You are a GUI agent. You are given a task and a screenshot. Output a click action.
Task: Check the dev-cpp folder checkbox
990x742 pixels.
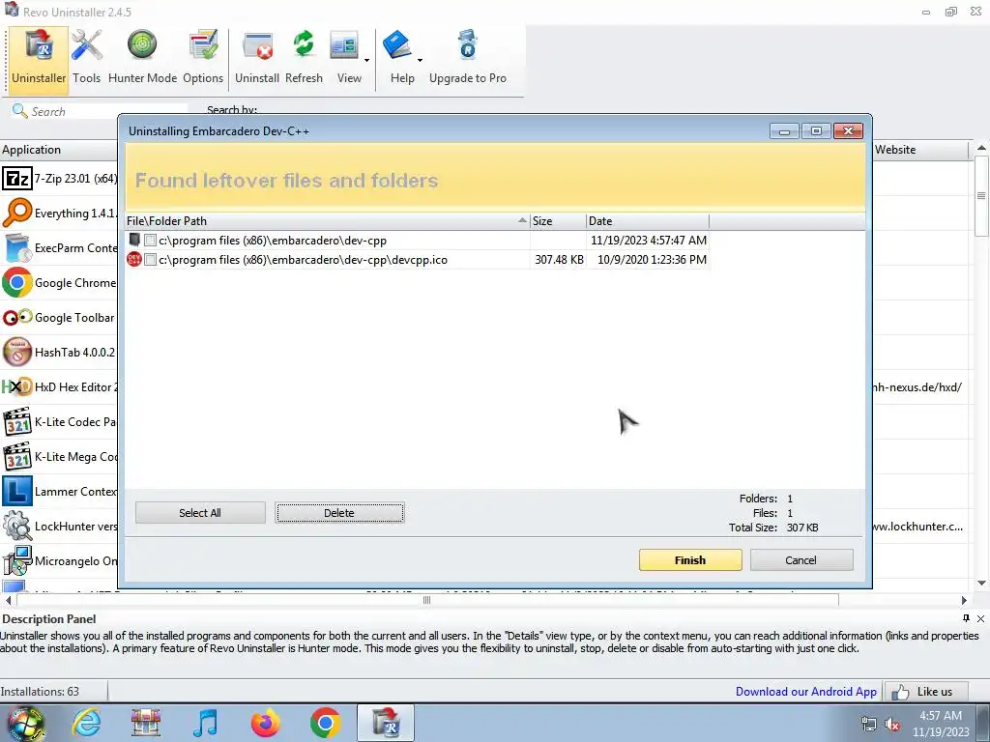click(x=150, y=241)
